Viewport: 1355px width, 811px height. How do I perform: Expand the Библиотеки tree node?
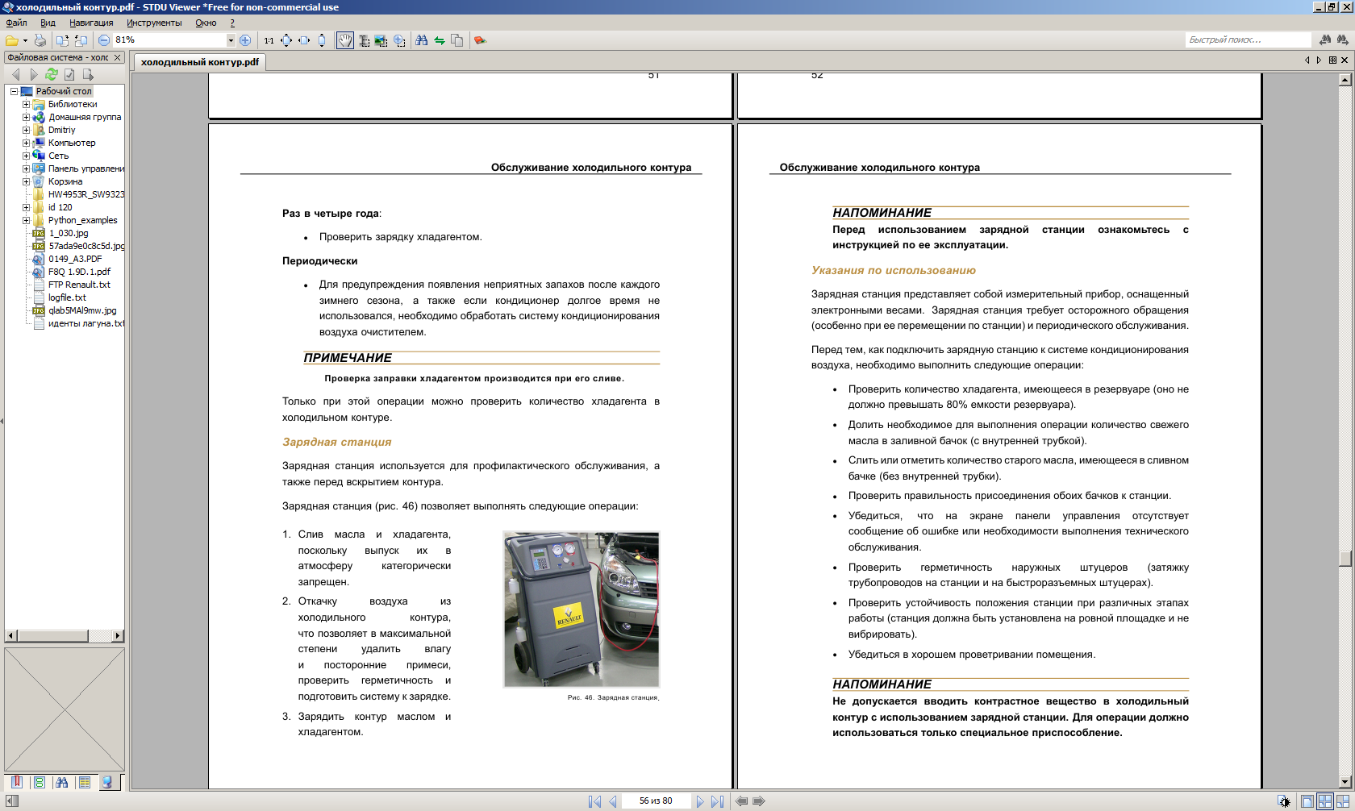coord(26,104)
